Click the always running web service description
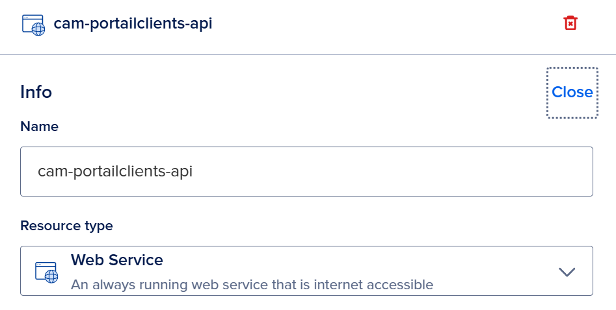Image resolution: width=616 pixels, height=310 pixels. (252, 284)
